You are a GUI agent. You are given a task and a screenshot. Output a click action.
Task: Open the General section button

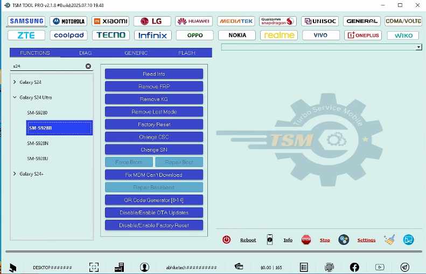[x=362, y=21]
